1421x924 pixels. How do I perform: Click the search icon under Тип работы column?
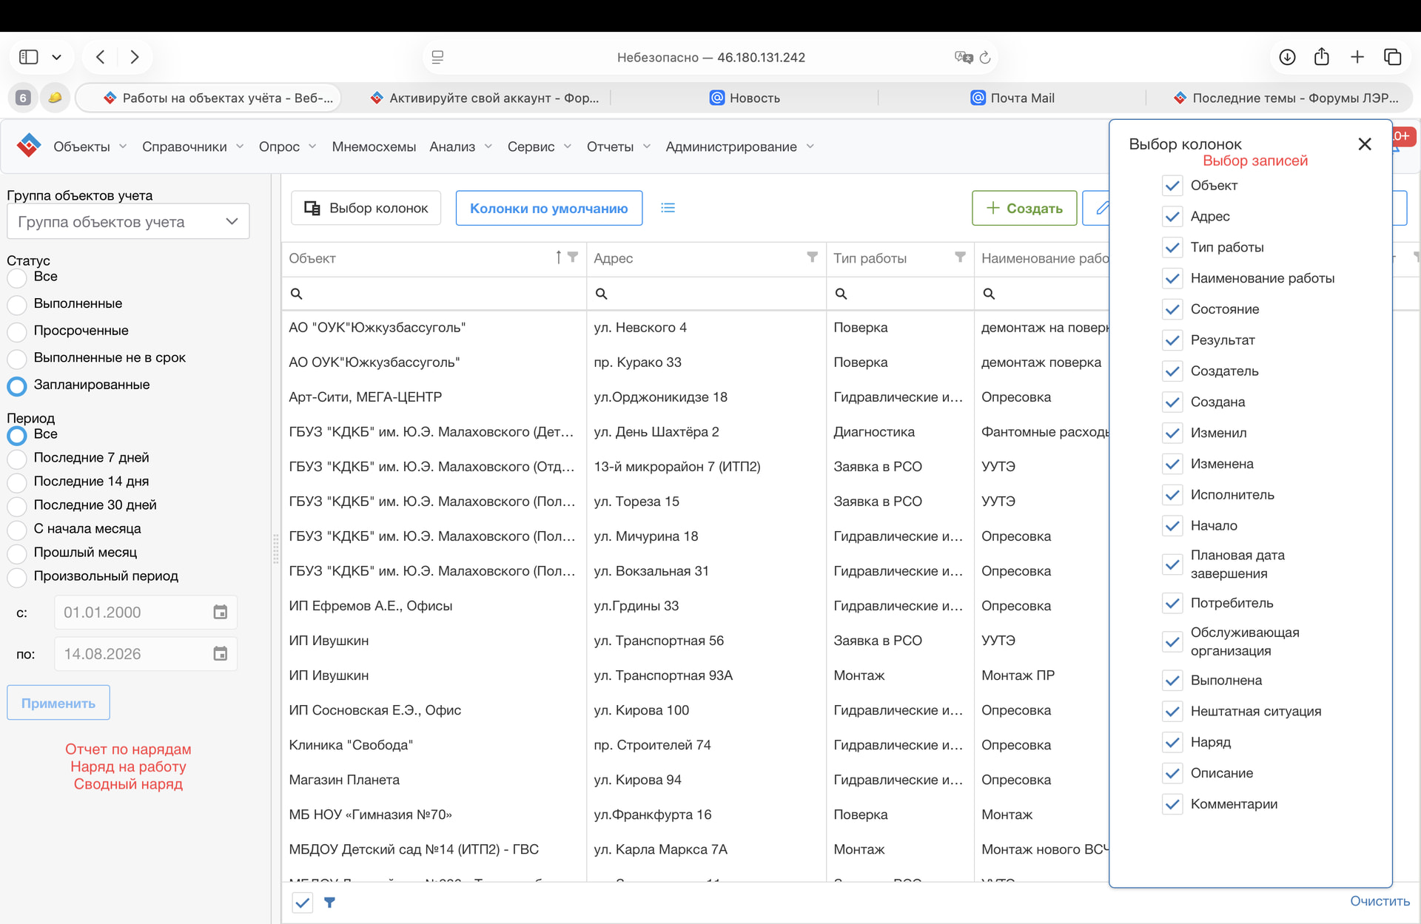[841, 294]
